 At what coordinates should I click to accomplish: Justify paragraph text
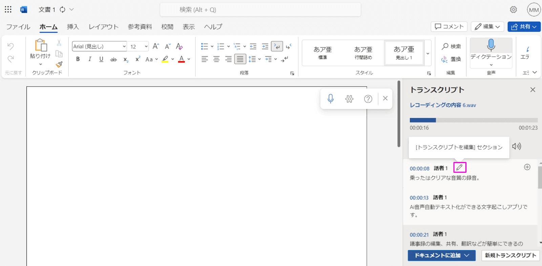[240, 59]
